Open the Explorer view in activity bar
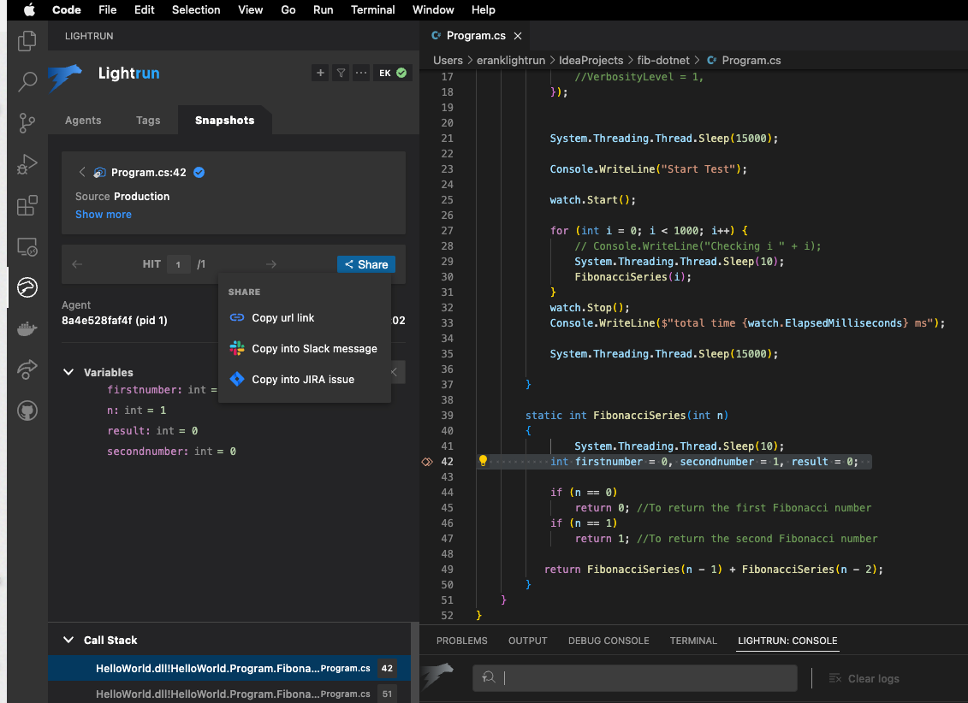 (x=27, y=40)
